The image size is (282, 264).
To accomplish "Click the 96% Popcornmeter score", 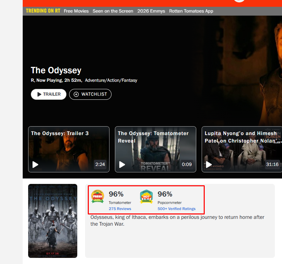I will click(165, 194).
